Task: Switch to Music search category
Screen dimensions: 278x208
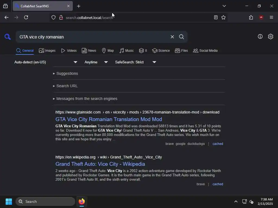Action: point(127,51)
